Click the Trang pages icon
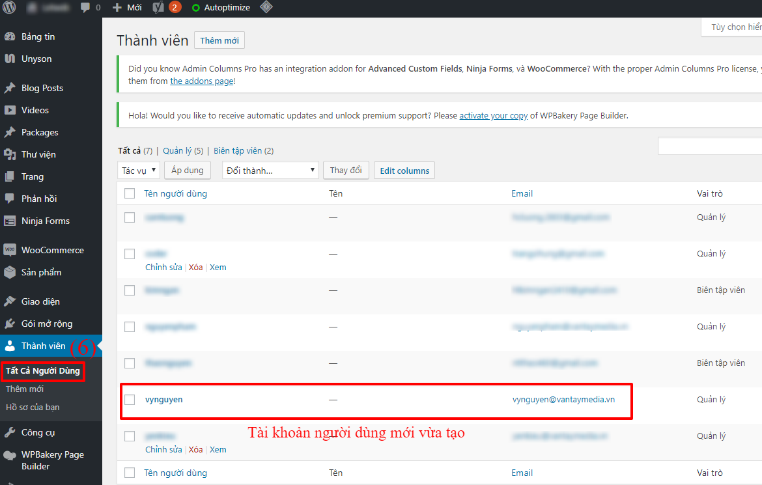 (x=10, y=176)
